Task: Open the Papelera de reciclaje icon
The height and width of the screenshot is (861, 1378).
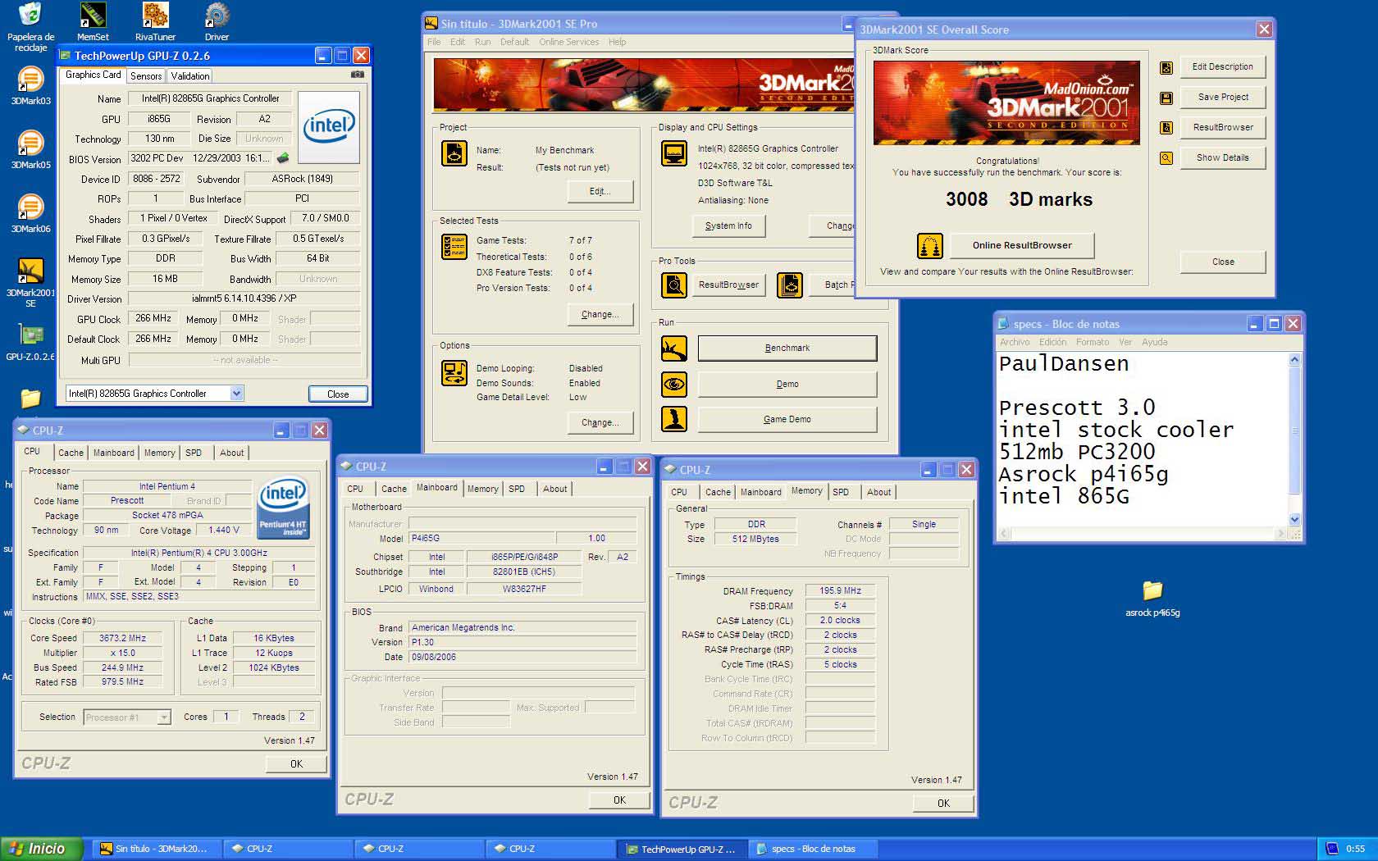Action: point(30,26)
